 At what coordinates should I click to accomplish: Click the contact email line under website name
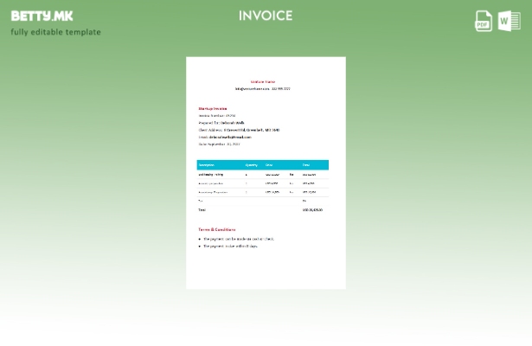point(263,88)
